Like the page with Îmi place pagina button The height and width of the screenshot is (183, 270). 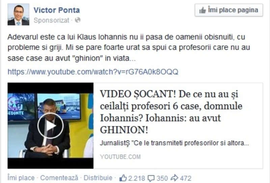pyautogui.click(x=229, y=10)
